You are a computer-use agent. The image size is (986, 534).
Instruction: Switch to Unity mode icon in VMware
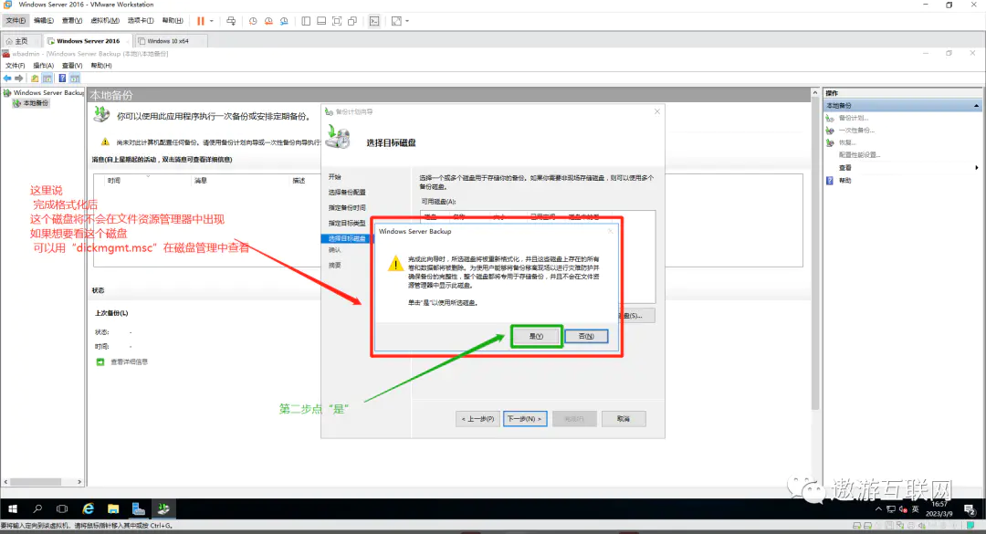point(352,21)
